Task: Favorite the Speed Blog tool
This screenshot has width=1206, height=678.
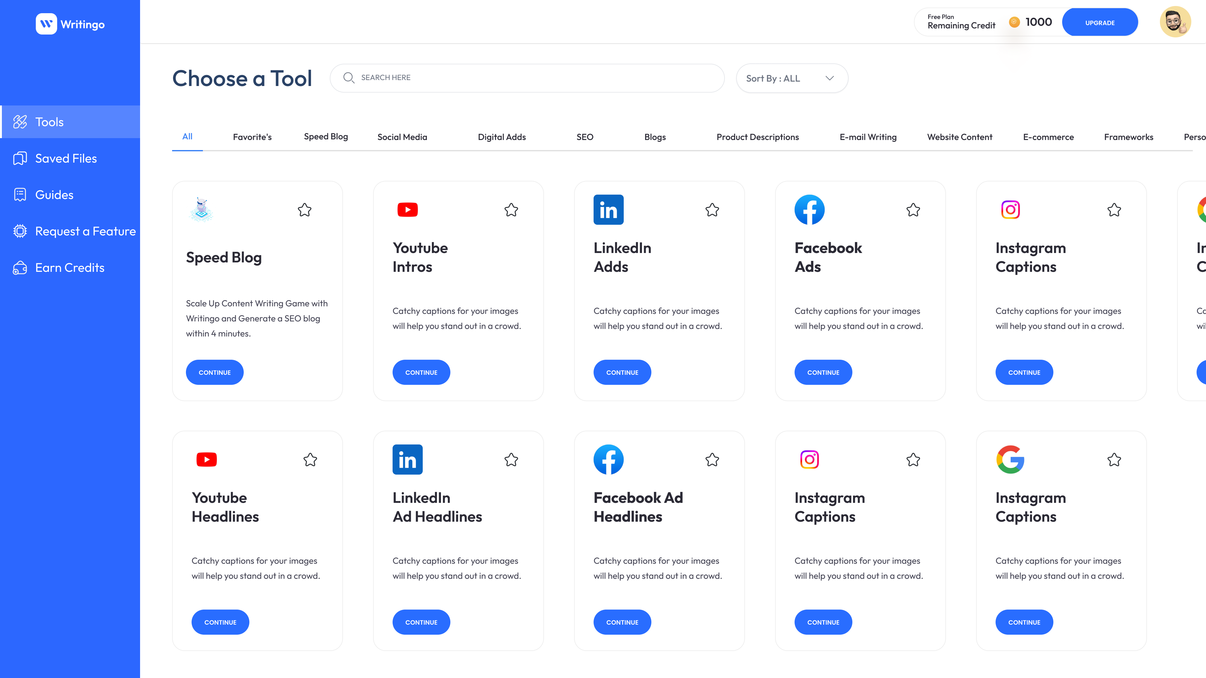Action: 304,210
